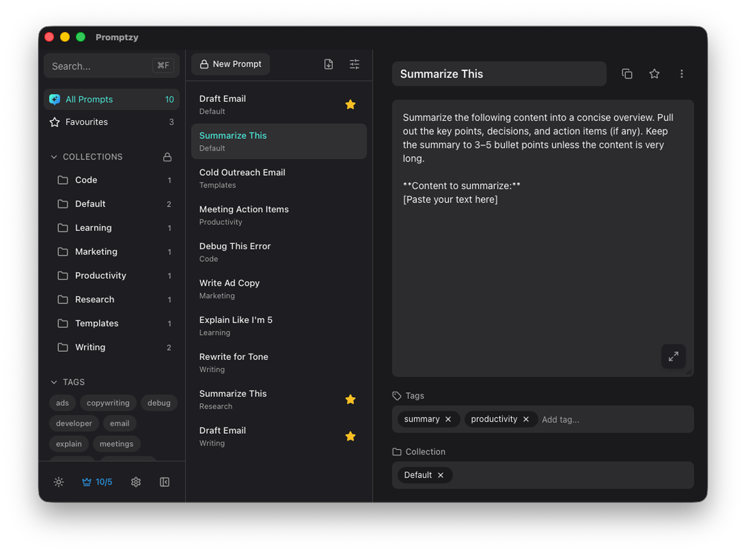Open Settings via the gear icon
This screenshot has height=553, width=746.
coord(136,482)
